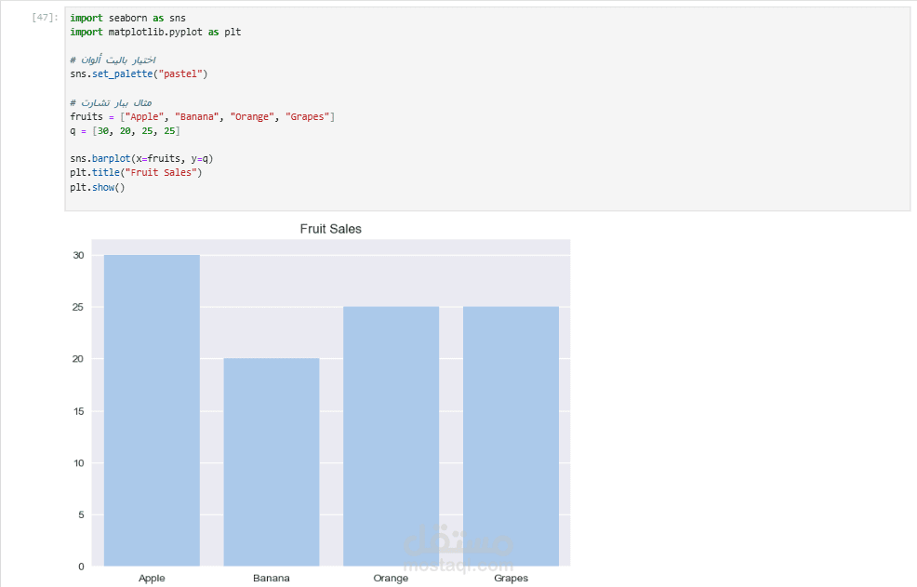Click the q = [30, 20, 25, 25] line
917x587 pixels.
[125, 131]
